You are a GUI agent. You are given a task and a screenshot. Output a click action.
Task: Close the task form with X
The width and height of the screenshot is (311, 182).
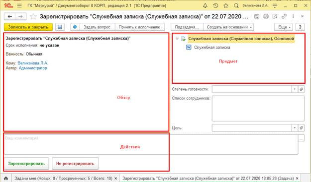click(302, 16)
